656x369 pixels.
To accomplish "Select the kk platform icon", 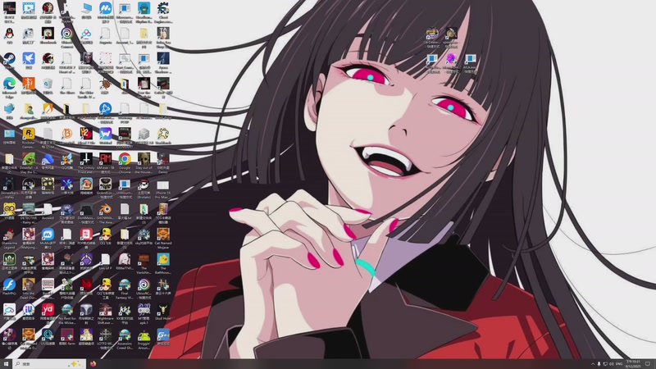I will 125,310.
